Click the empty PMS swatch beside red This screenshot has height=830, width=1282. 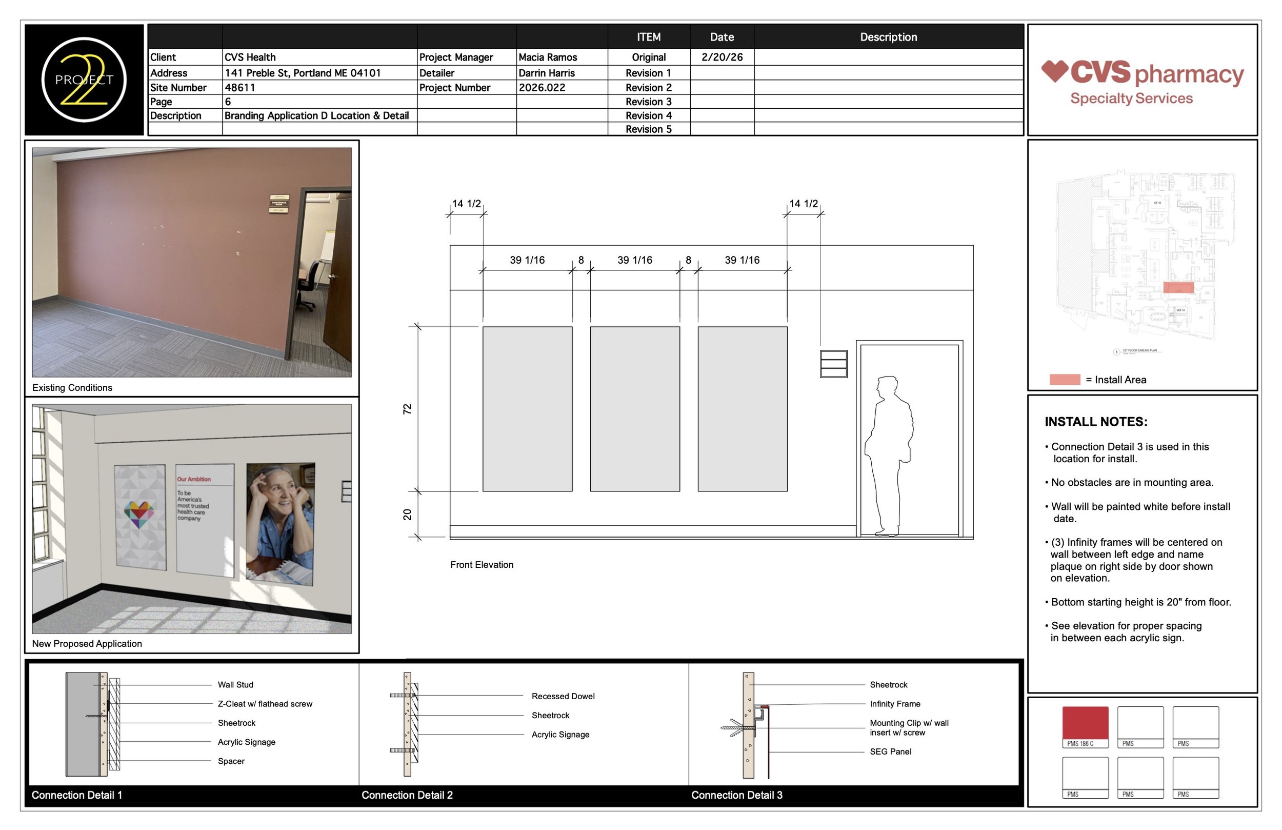pyautogui.click(x=1140, y=723)
